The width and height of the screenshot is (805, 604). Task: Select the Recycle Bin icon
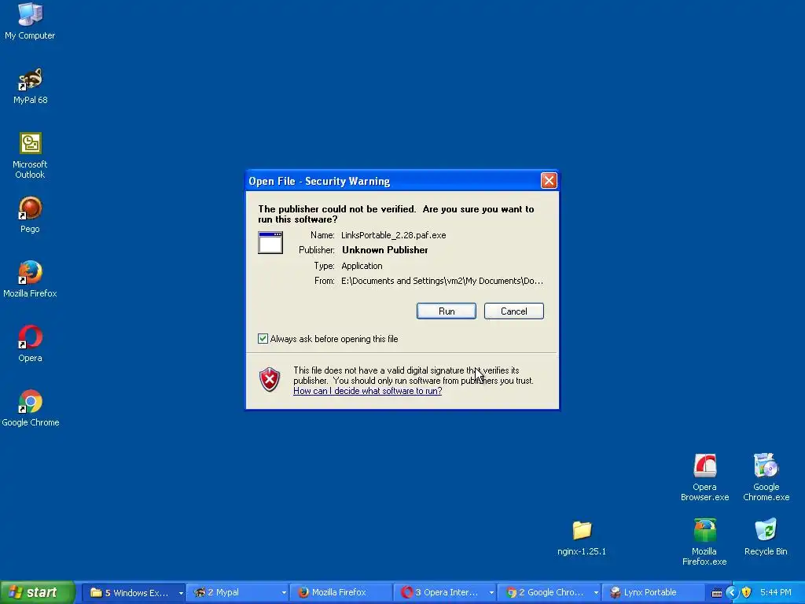point(766,536)
